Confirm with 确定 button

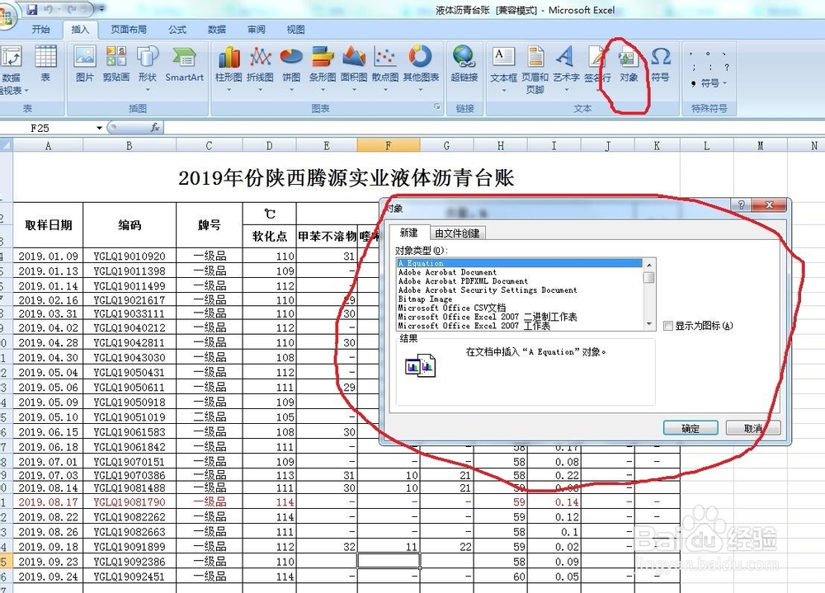[x=691, y=428]
